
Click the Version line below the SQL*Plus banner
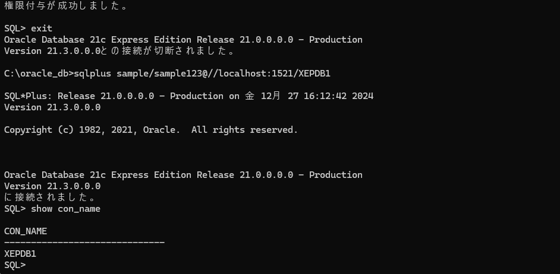point(52,107)
